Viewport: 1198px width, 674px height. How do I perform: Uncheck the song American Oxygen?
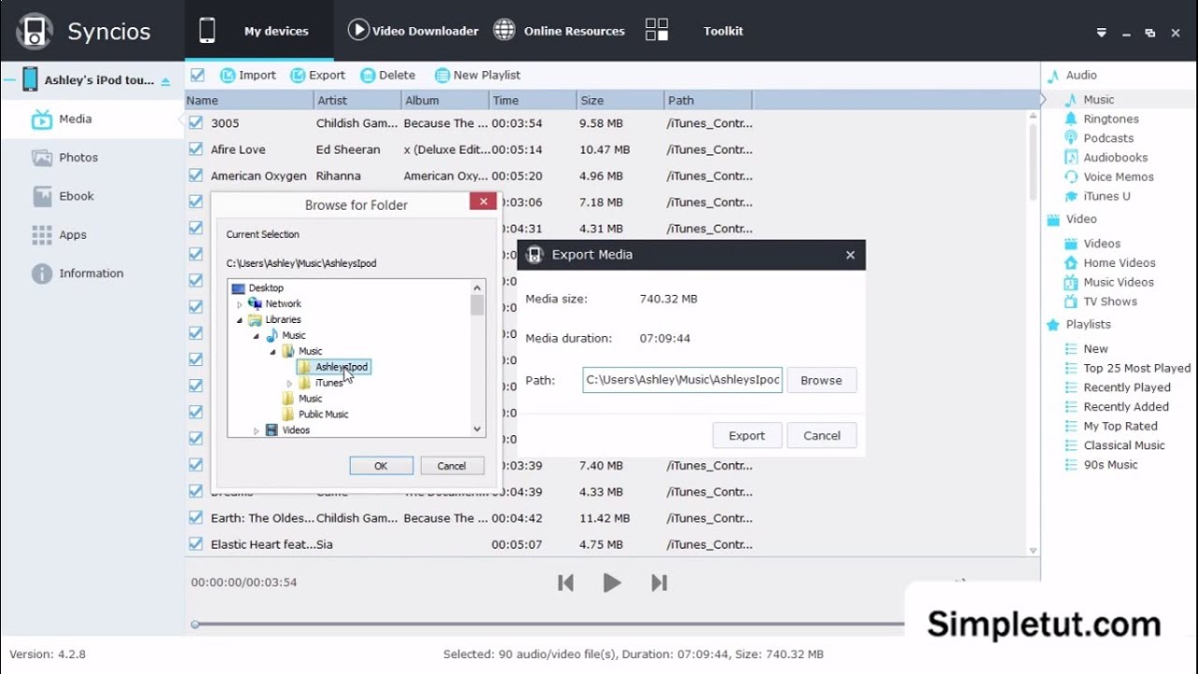click(x=196, y=175)
